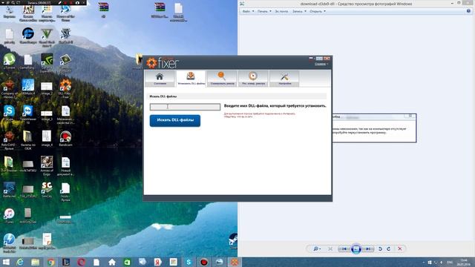
Task: Select the Skype desktop shortcut
Action: tap(9, 113)
